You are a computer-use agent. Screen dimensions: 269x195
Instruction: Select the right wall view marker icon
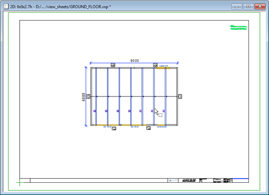[x=180, y=96]
